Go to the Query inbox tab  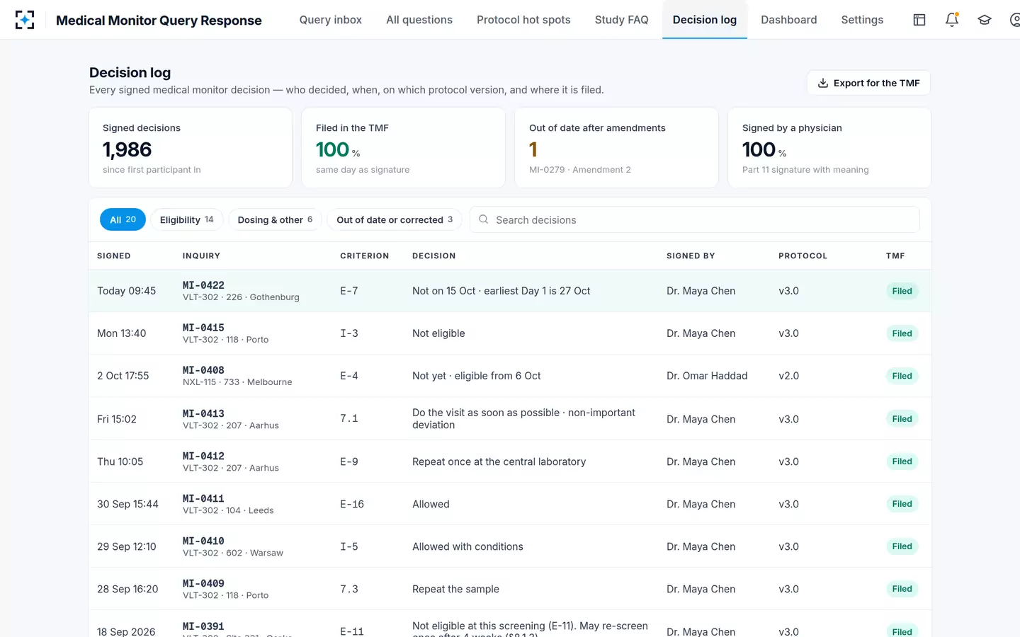pyautogui.click(x=331, y=20)
